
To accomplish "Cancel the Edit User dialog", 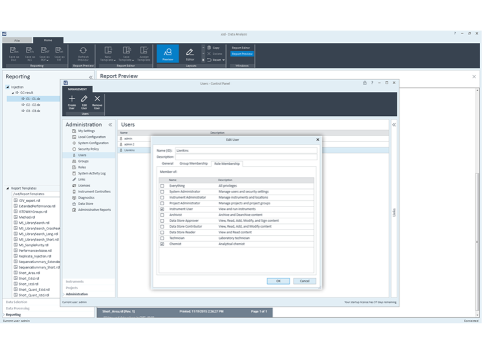I will click(x=305, y=281).
